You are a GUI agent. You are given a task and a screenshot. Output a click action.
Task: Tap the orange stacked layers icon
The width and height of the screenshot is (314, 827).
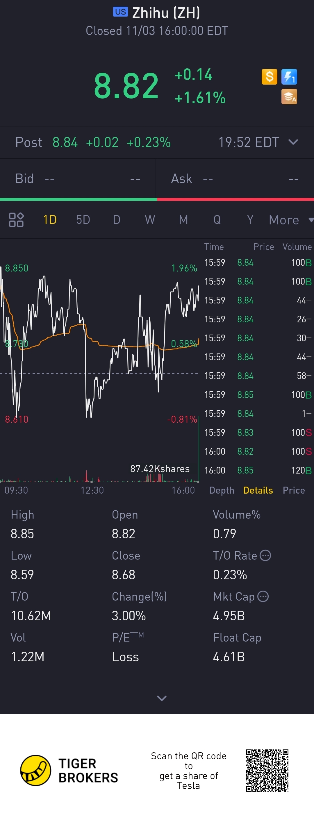pyautogui.click(x=289, y=97)
